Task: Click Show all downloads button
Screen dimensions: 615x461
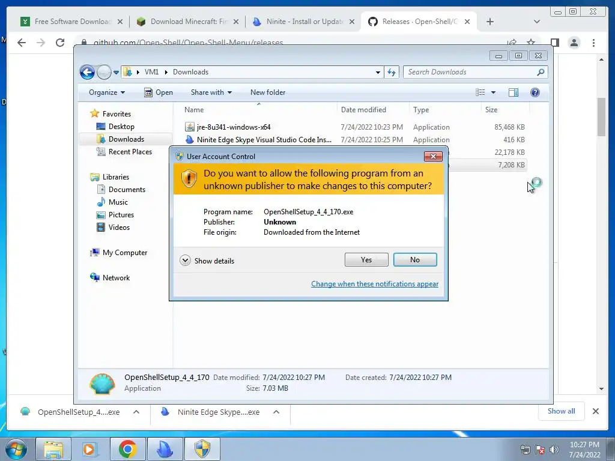Action: coord(562,411)
